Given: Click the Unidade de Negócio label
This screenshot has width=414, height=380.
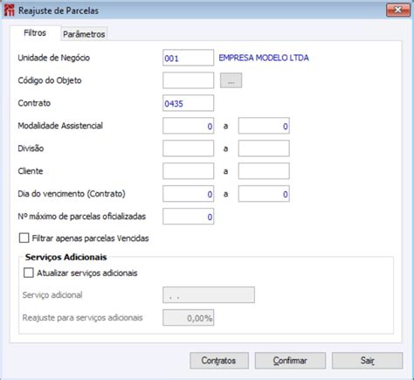Looking at the screenshot, I should click(54, 58).
